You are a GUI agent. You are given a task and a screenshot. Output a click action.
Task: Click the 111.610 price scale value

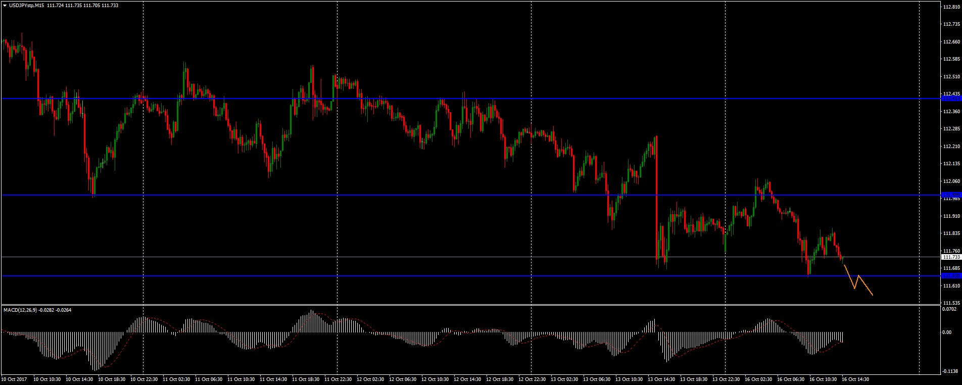[x=951, y=286]
